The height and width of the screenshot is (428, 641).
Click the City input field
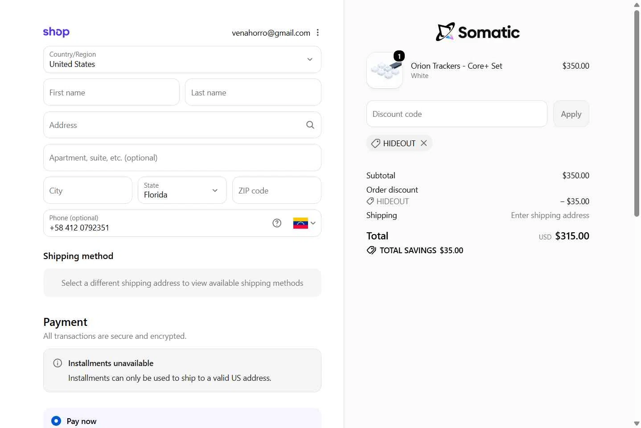coord(88,190)
